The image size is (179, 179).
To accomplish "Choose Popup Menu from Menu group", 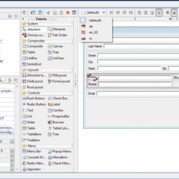I will point(60,151).
